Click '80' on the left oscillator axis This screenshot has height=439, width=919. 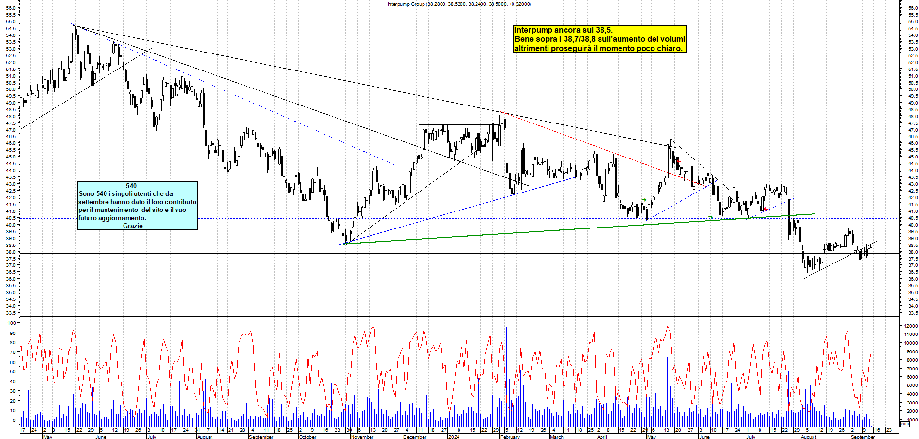coord(13,343)
